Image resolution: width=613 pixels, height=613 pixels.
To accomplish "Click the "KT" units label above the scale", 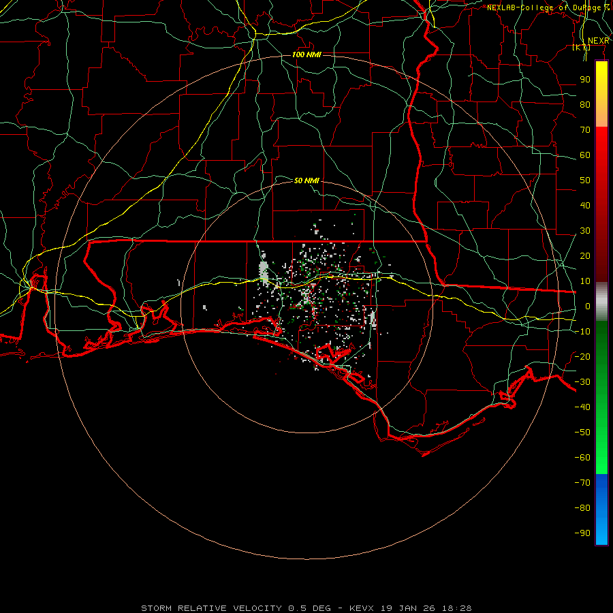I will click(x=582, y=47).
